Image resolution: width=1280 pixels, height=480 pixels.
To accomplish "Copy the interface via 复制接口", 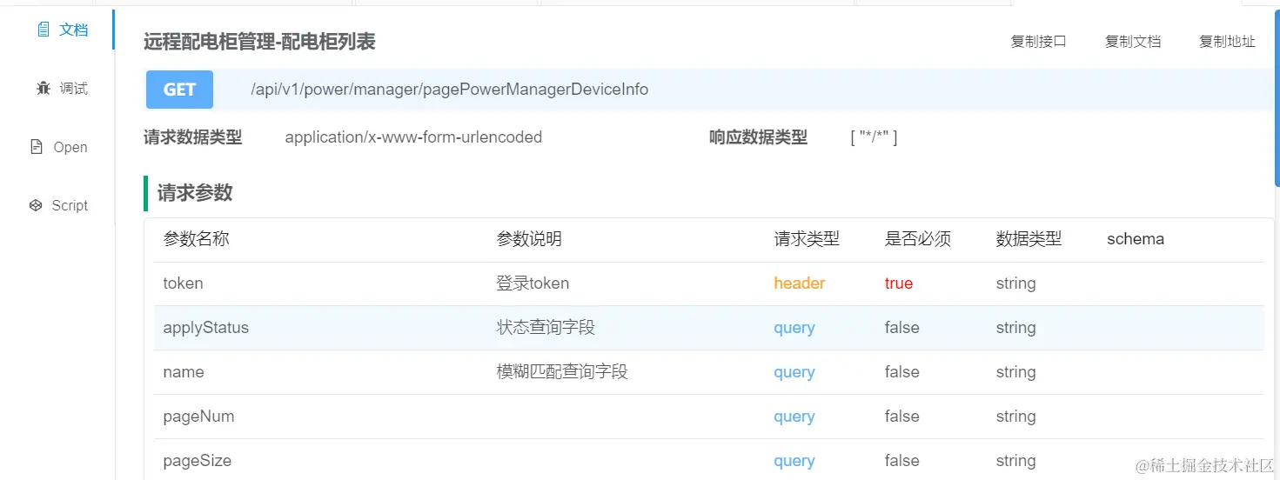I will (x=1038, y=41).
